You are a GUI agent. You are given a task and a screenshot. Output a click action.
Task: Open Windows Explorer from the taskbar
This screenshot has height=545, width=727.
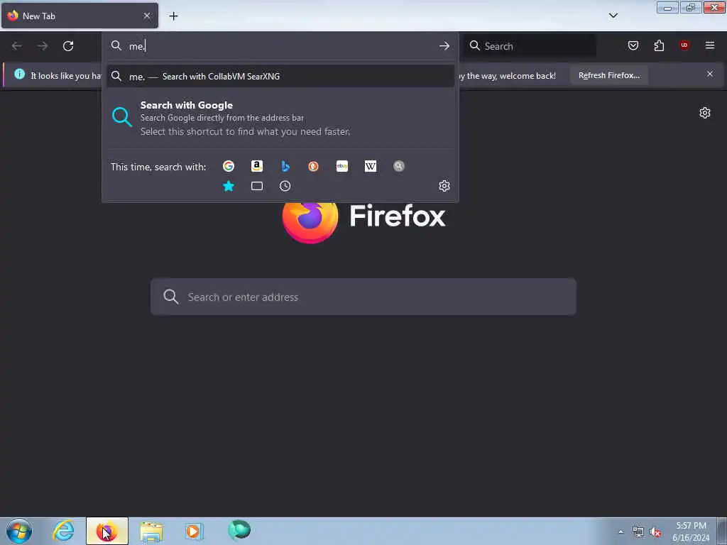[x=151, y=531]
